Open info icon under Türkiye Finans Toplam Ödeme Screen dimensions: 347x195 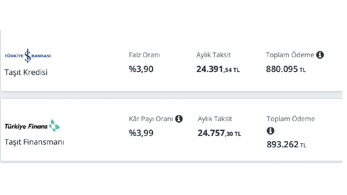[271, 131]
